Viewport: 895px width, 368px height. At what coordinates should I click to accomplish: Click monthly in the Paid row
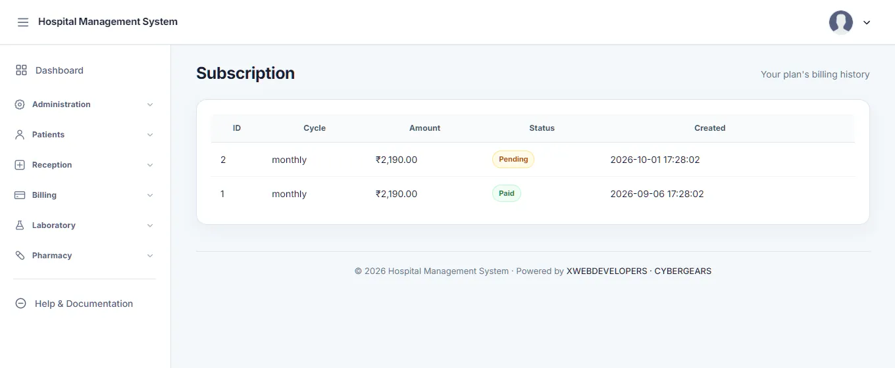(289, 194)
